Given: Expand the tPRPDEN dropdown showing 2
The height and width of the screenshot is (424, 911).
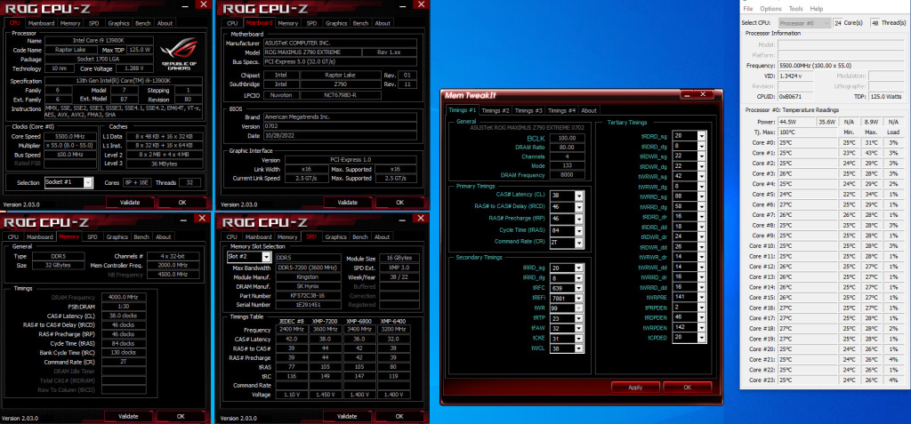Looking at the screenshot, I should (x=703, y=307).
